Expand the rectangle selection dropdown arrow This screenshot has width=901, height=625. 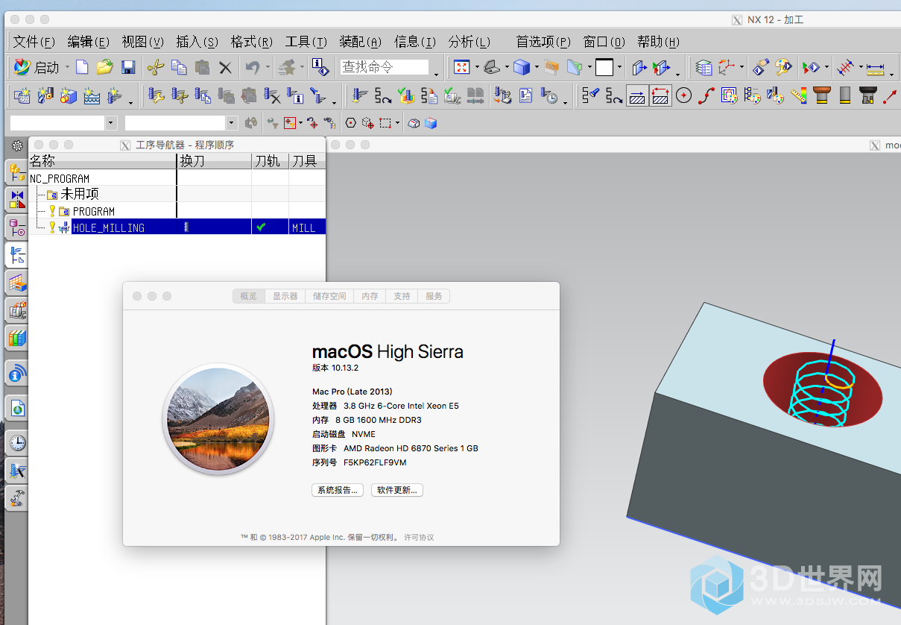click(397, 123)
